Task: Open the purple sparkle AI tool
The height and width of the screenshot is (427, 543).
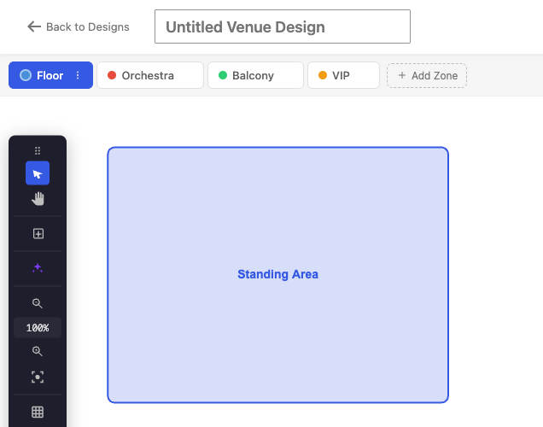Action: point(38,268)
